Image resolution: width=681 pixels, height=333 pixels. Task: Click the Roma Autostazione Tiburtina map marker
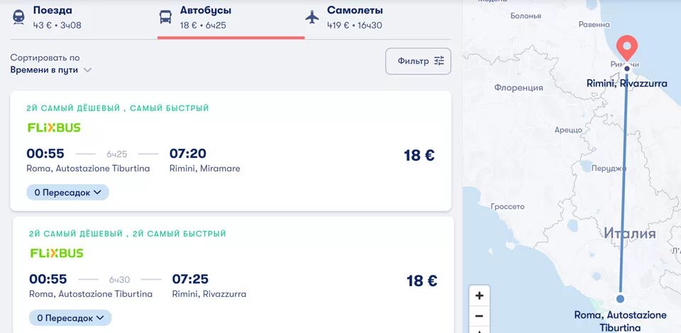click(x=620, y=299)
